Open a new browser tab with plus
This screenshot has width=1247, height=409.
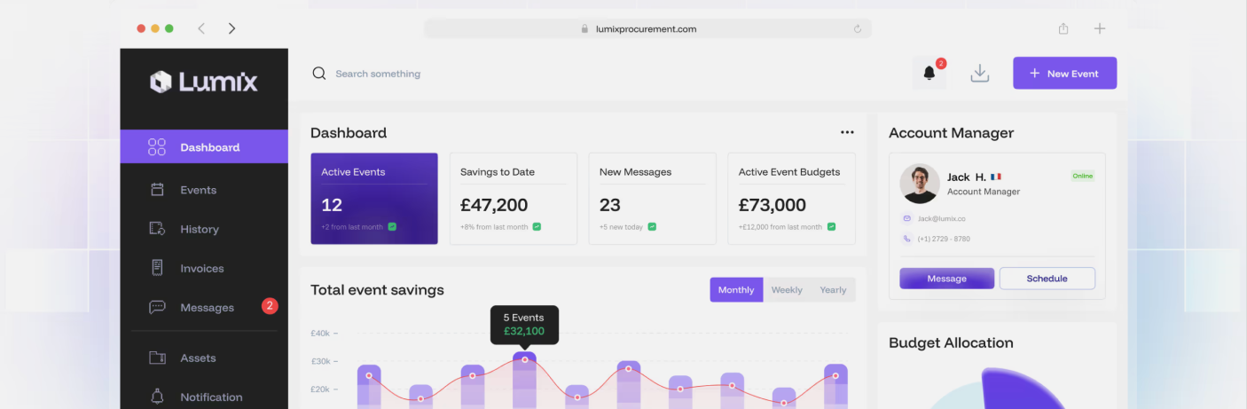(x=1100, y=28)
